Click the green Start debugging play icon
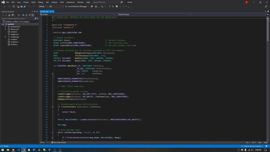 tap(66, 7)
